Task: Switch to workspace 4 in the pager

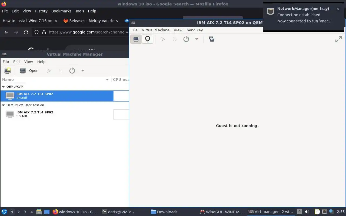Action: point(31,212)
